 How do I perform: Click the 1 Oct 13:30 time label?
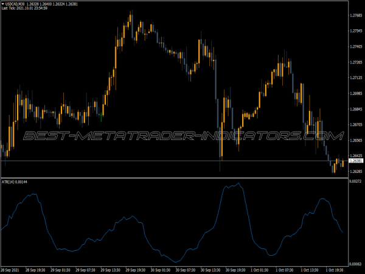(x=310, y=270)
